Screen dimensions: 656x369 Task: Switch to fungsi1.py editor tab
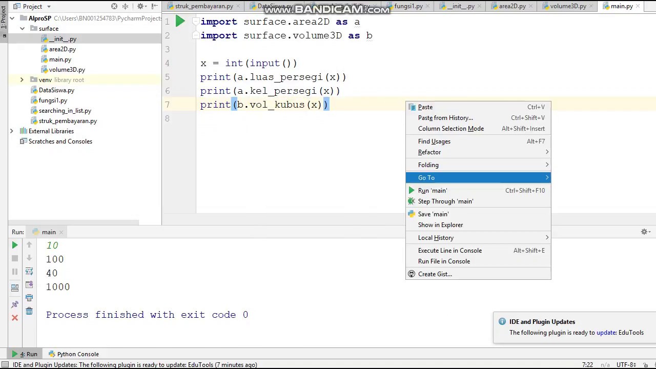(408, 6)
